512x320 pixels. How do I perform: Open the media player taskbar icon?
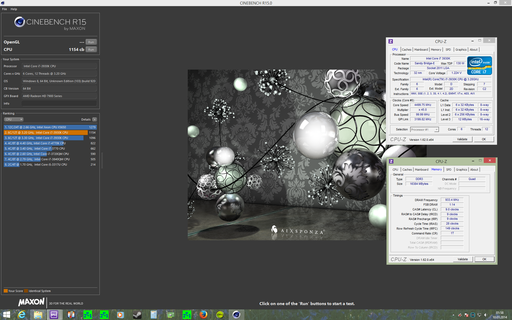click(x=121, y=315)
